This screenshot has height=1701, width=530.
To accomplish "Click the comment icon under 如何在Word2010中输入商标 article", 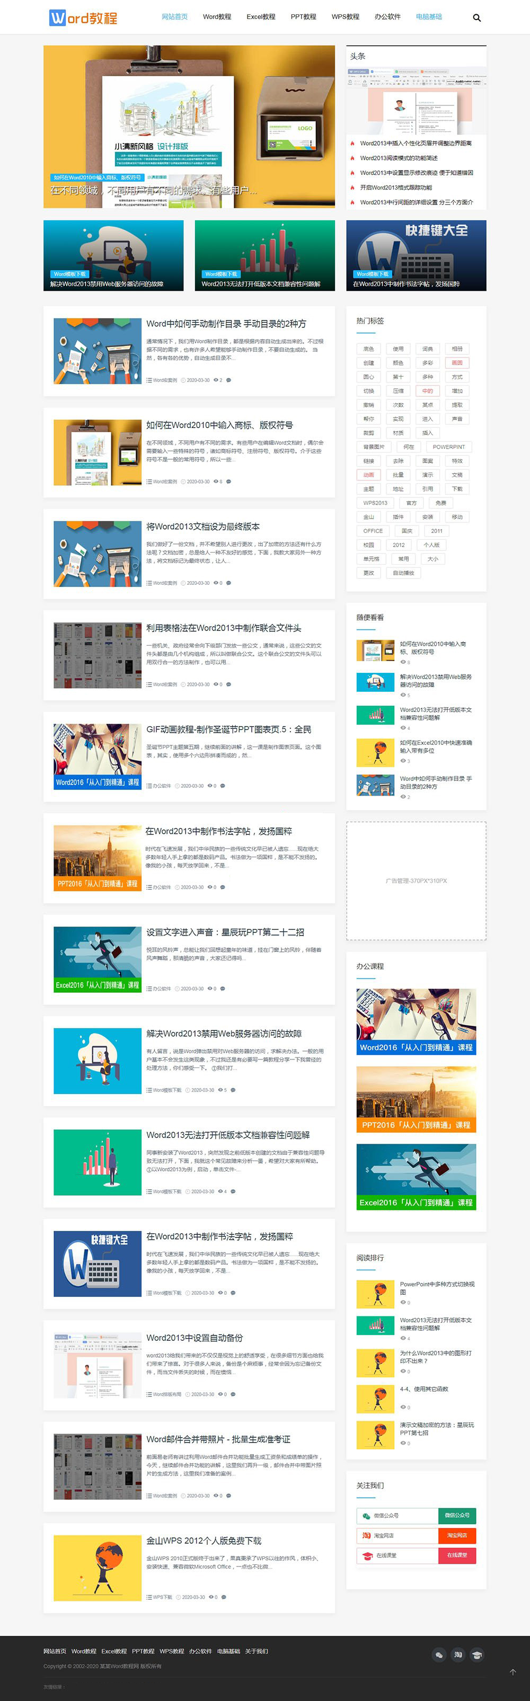I will coord(228,482).
